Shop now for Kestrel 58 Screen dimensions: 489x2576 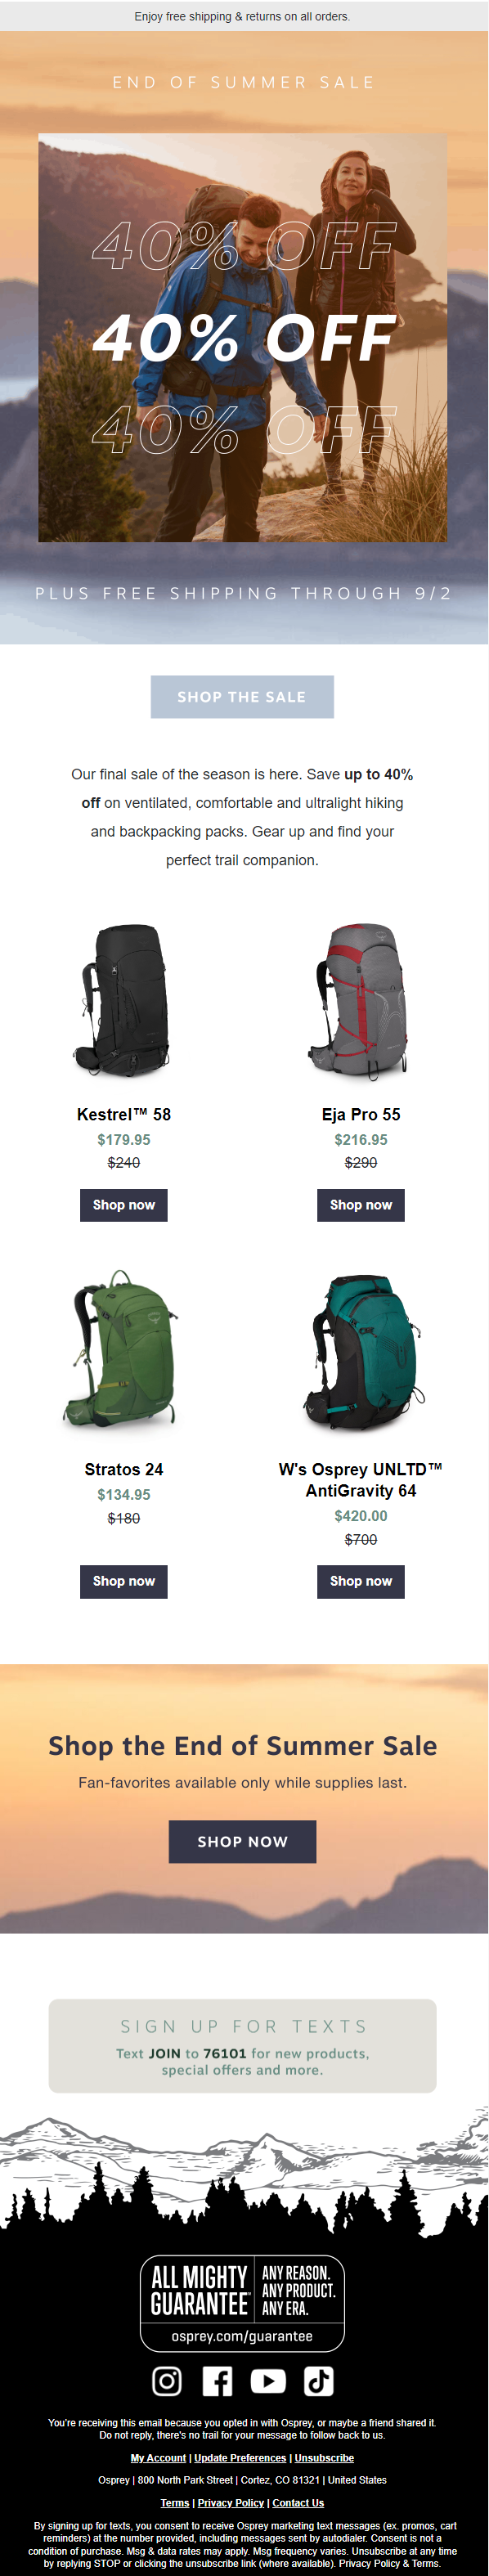(124, 1205)
